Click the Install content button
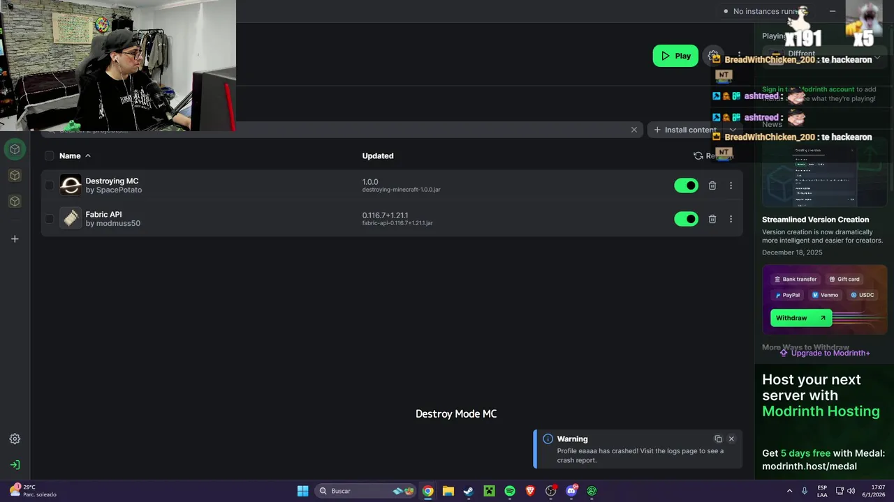 (x=684, y=130)
